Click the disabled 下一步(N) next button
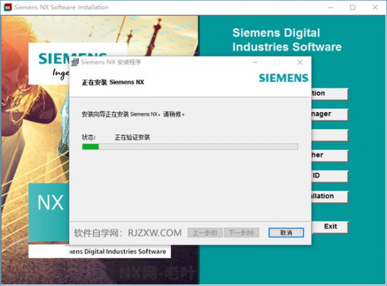The height and width of the screenshot is (286, 387). pos(241,233)
